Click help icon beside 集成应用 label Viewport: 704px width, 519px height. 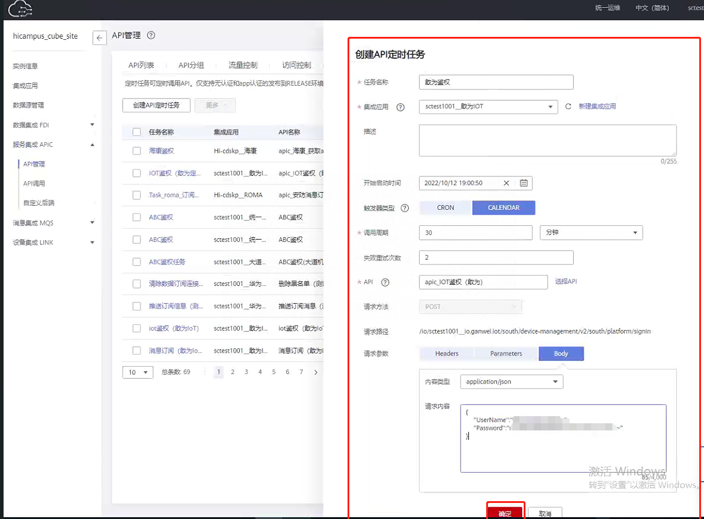[x=400, y=107]
